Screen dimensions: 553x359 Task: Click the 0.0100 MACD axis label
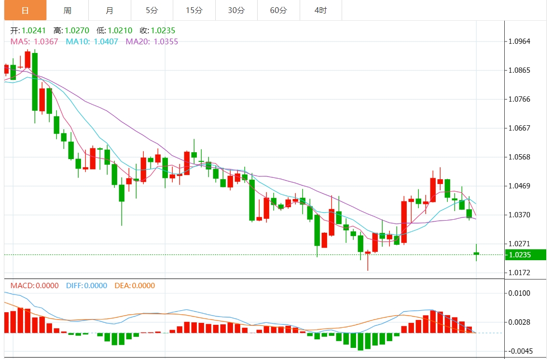coord(519,293)
